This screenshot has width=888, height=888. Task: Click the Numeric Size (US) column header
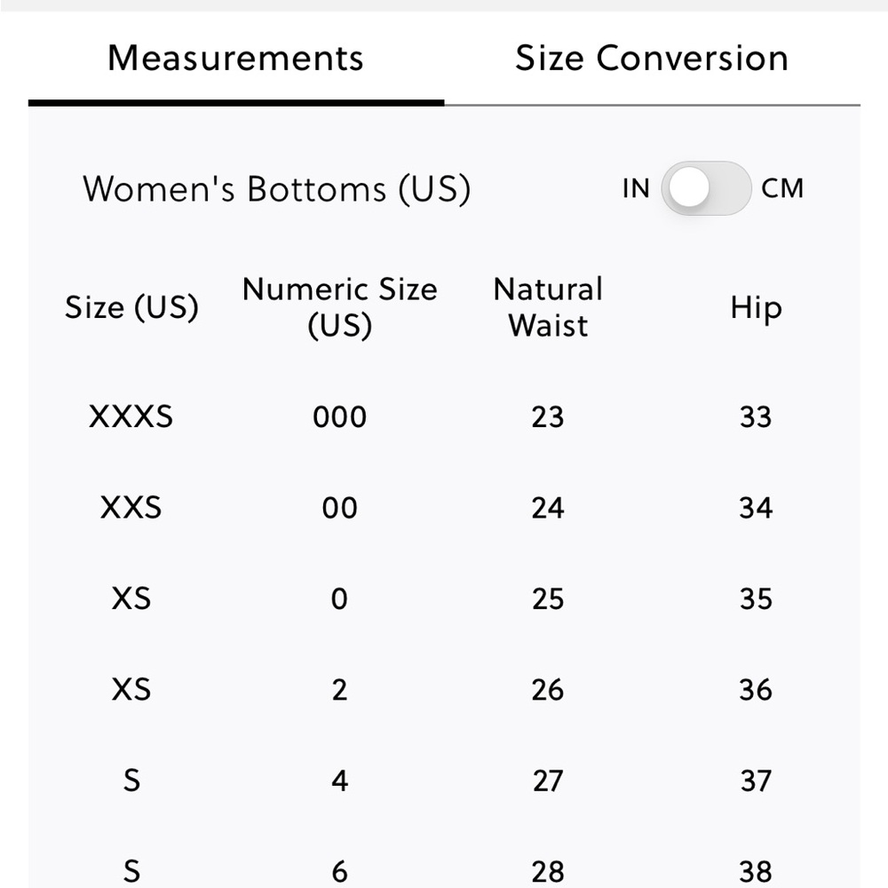(x=340, y=307)
